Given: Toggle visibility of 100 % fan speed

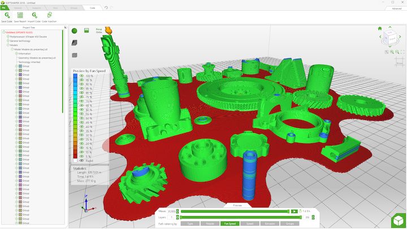Looking at the screenshot, I should (81, 75).
